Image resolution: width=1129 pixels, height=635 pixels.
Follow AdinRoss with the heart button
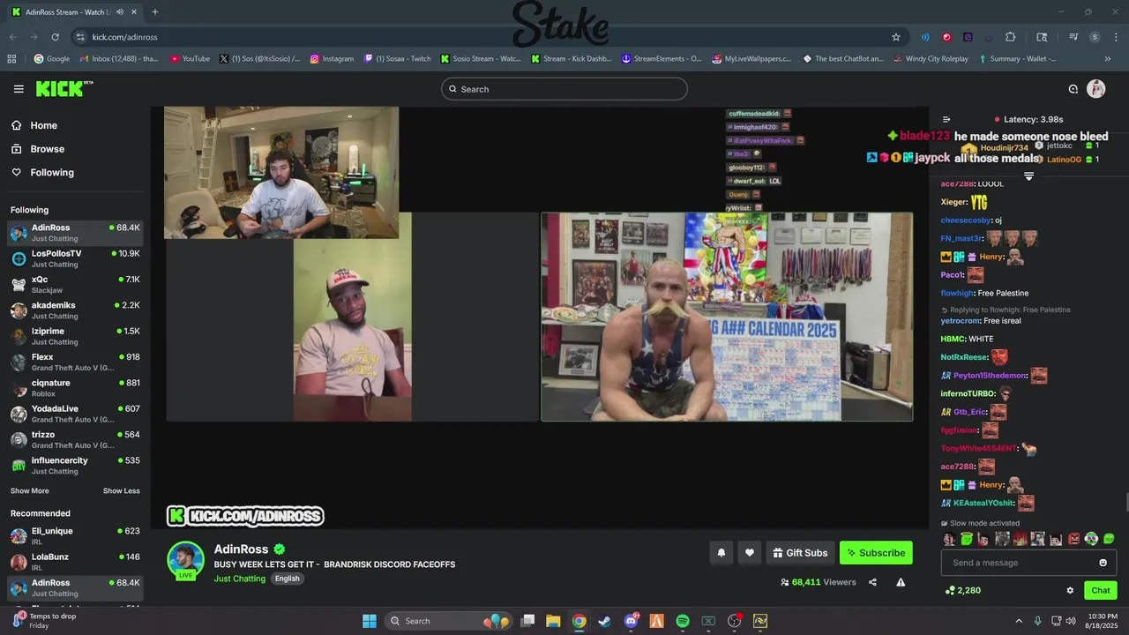pos(750,553)
